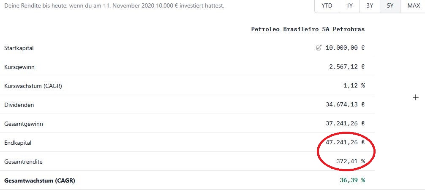Select the 1Y period tab

pyautogui.click(x=349, y=6)
